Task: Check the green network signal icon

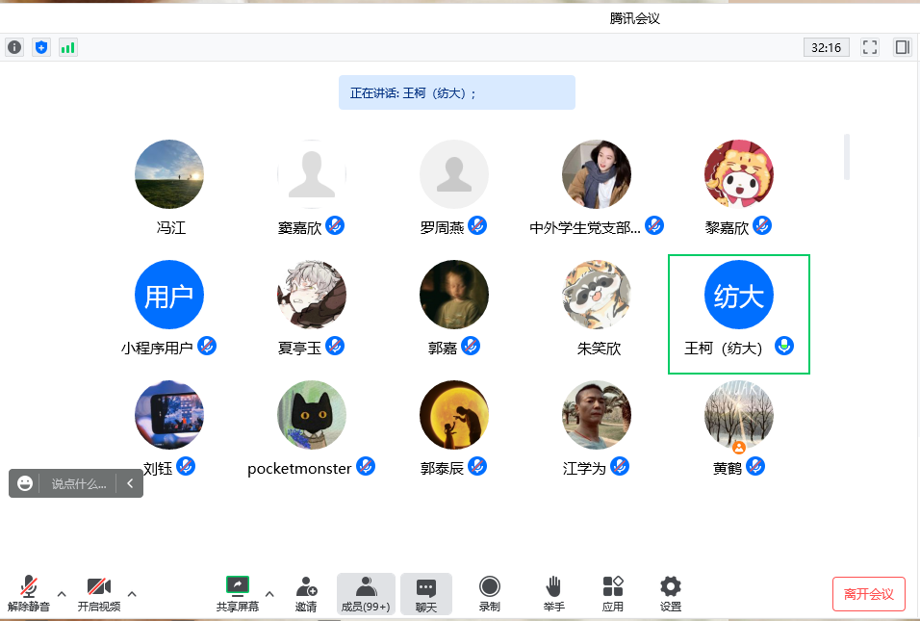Action: pos(67,47)
